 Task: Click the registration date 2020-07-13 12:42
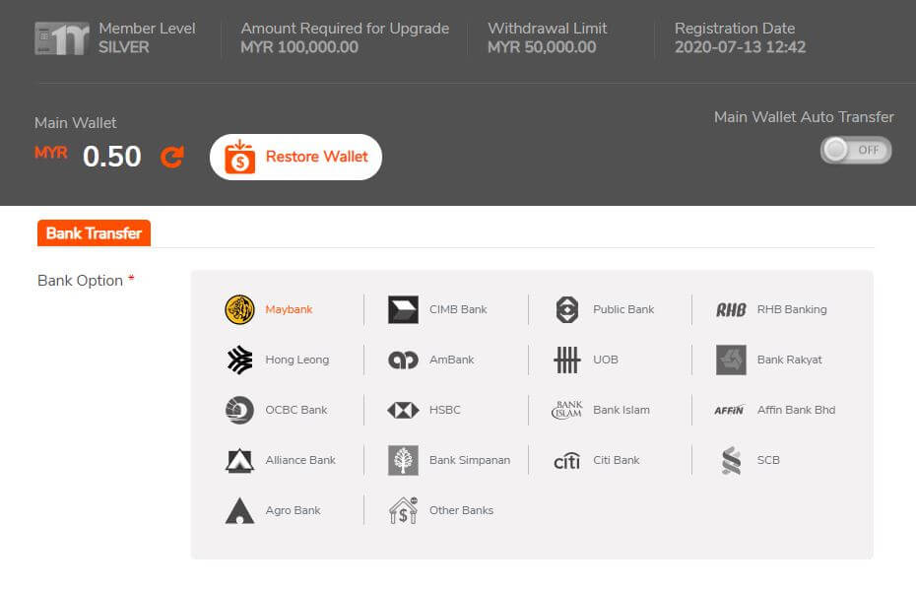pyautogui.click(x=740, y=47)
